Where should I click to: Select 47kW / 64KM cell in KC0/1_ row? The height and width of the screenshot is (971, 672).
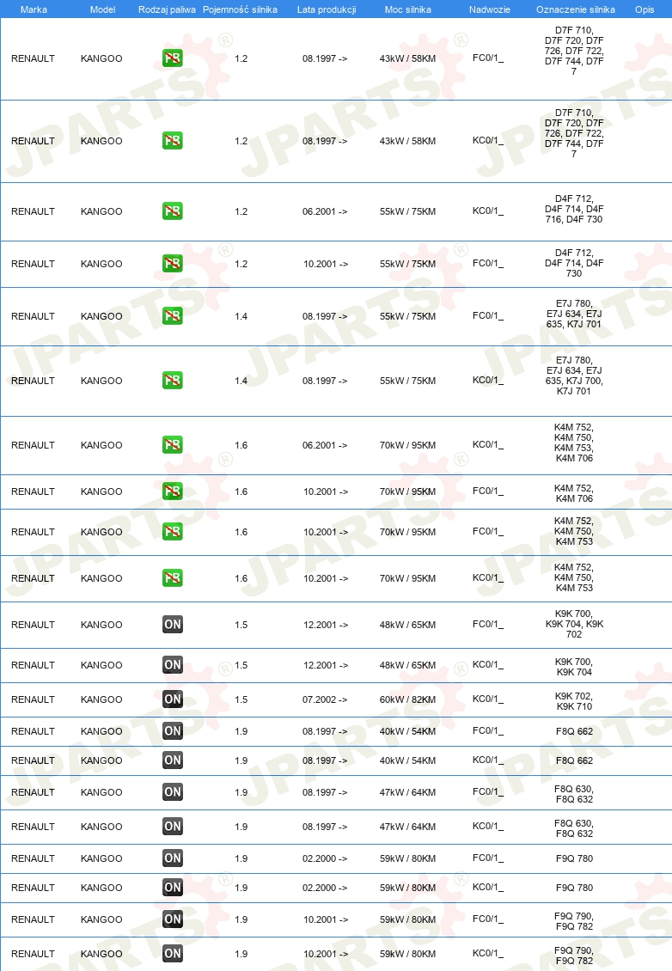(x=407, y=827)
